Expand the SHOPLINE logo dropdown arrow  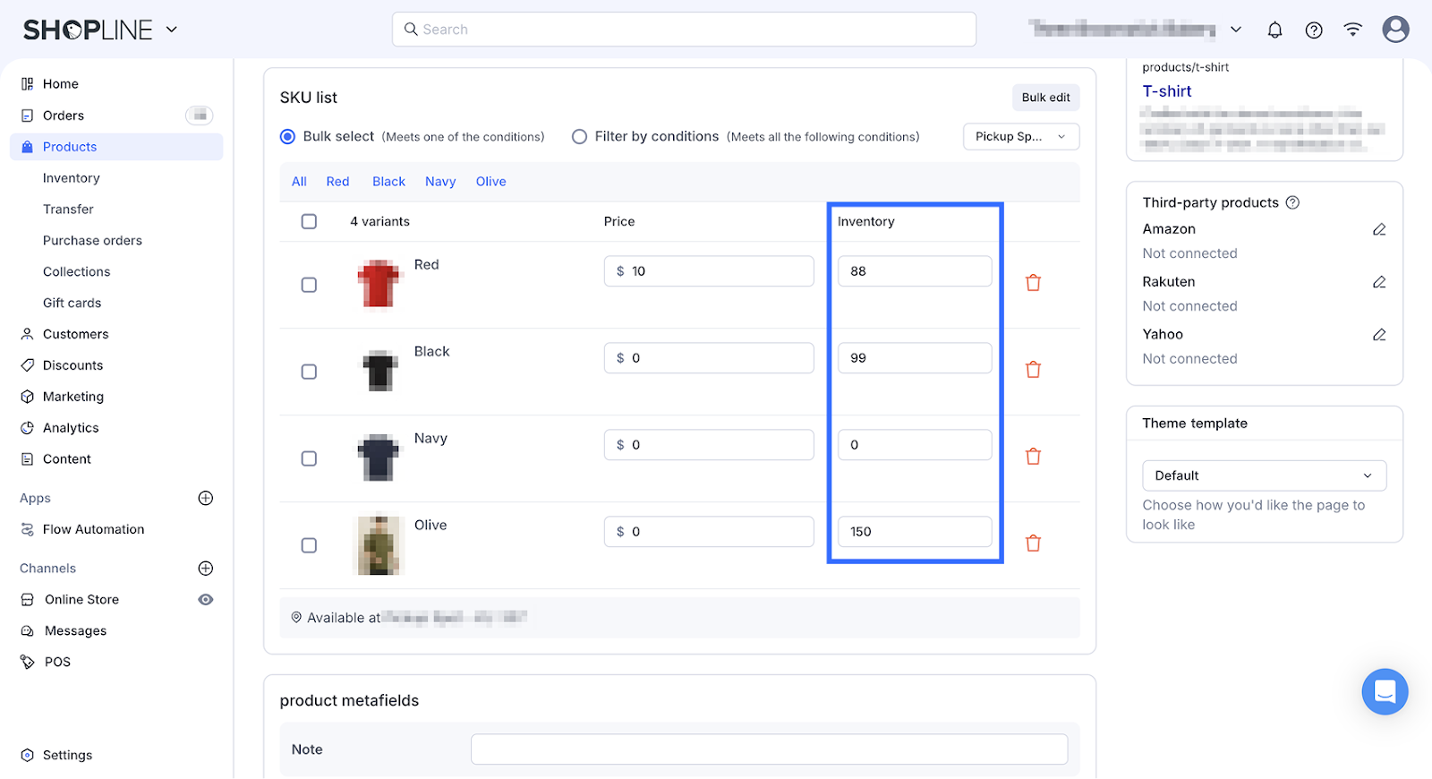[x=172, y=30]
